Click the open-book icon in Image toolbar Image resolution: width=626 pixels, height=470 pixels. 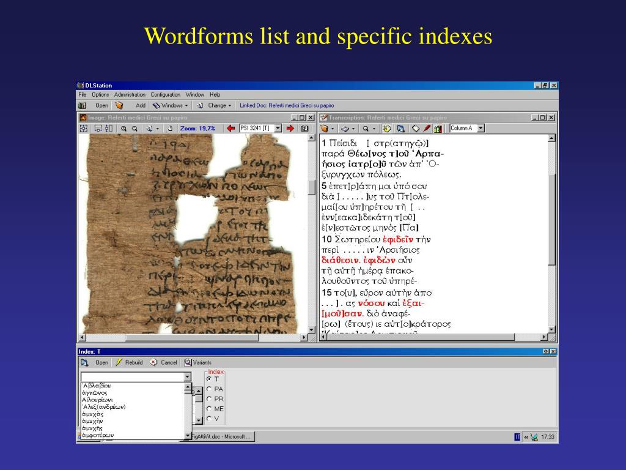click(304, 129)
